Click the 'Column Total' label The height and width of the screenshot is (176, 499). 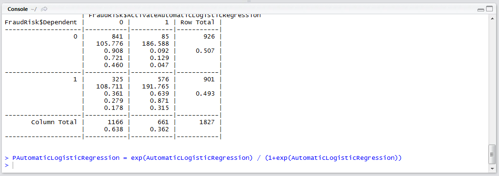pos(54,122)
